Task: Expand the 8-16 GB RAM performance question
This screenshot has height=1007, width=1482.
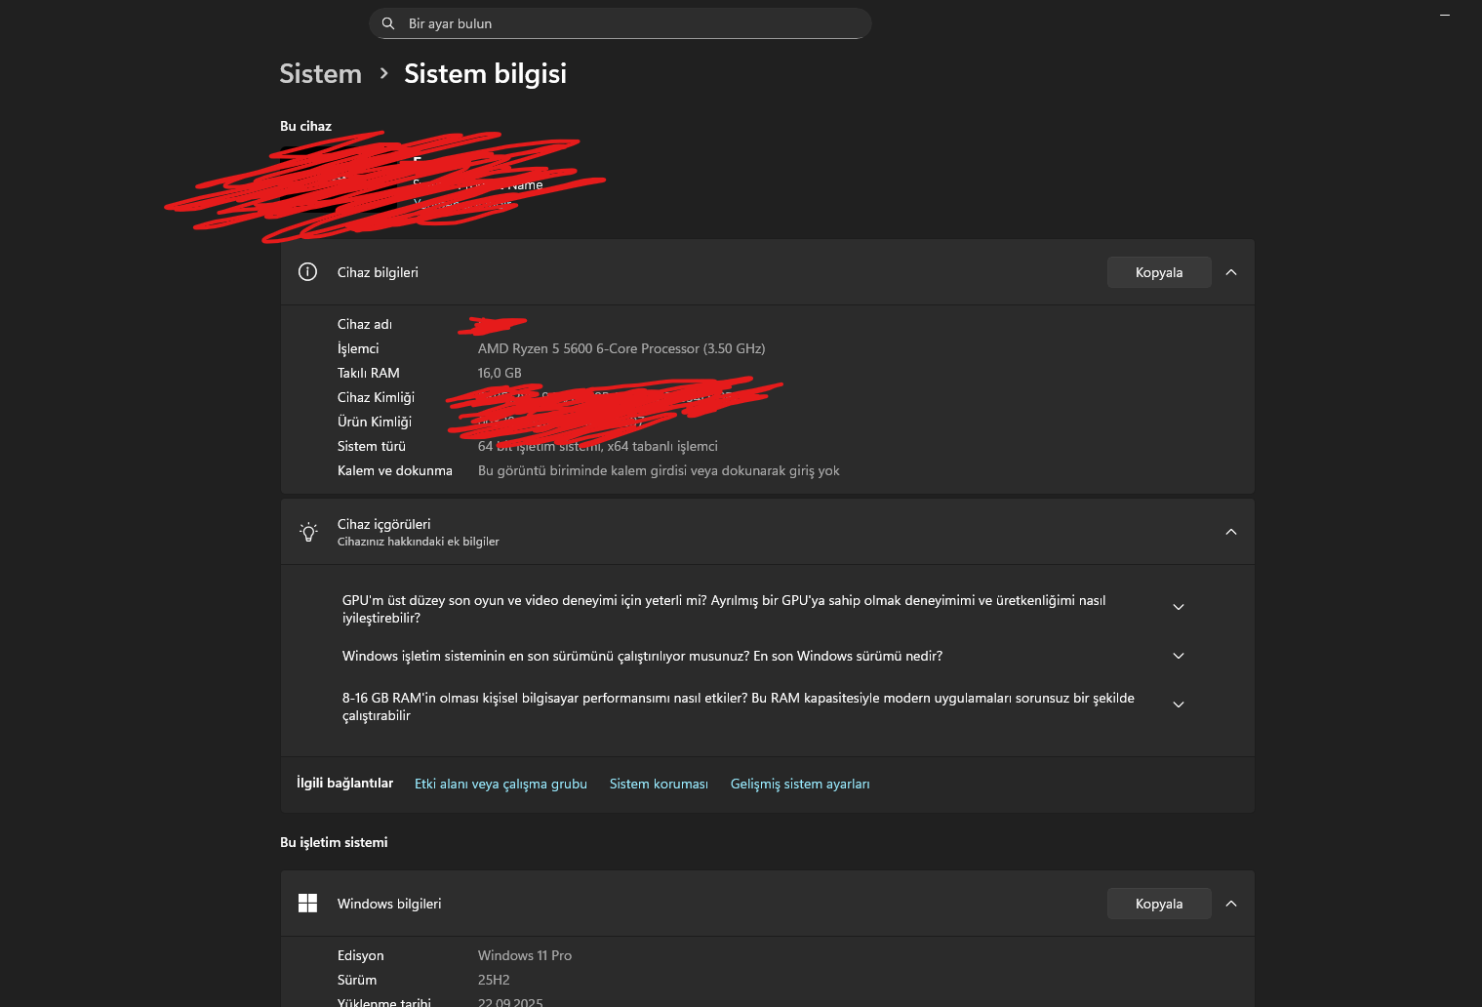Action: click(x=1179, y=705)
